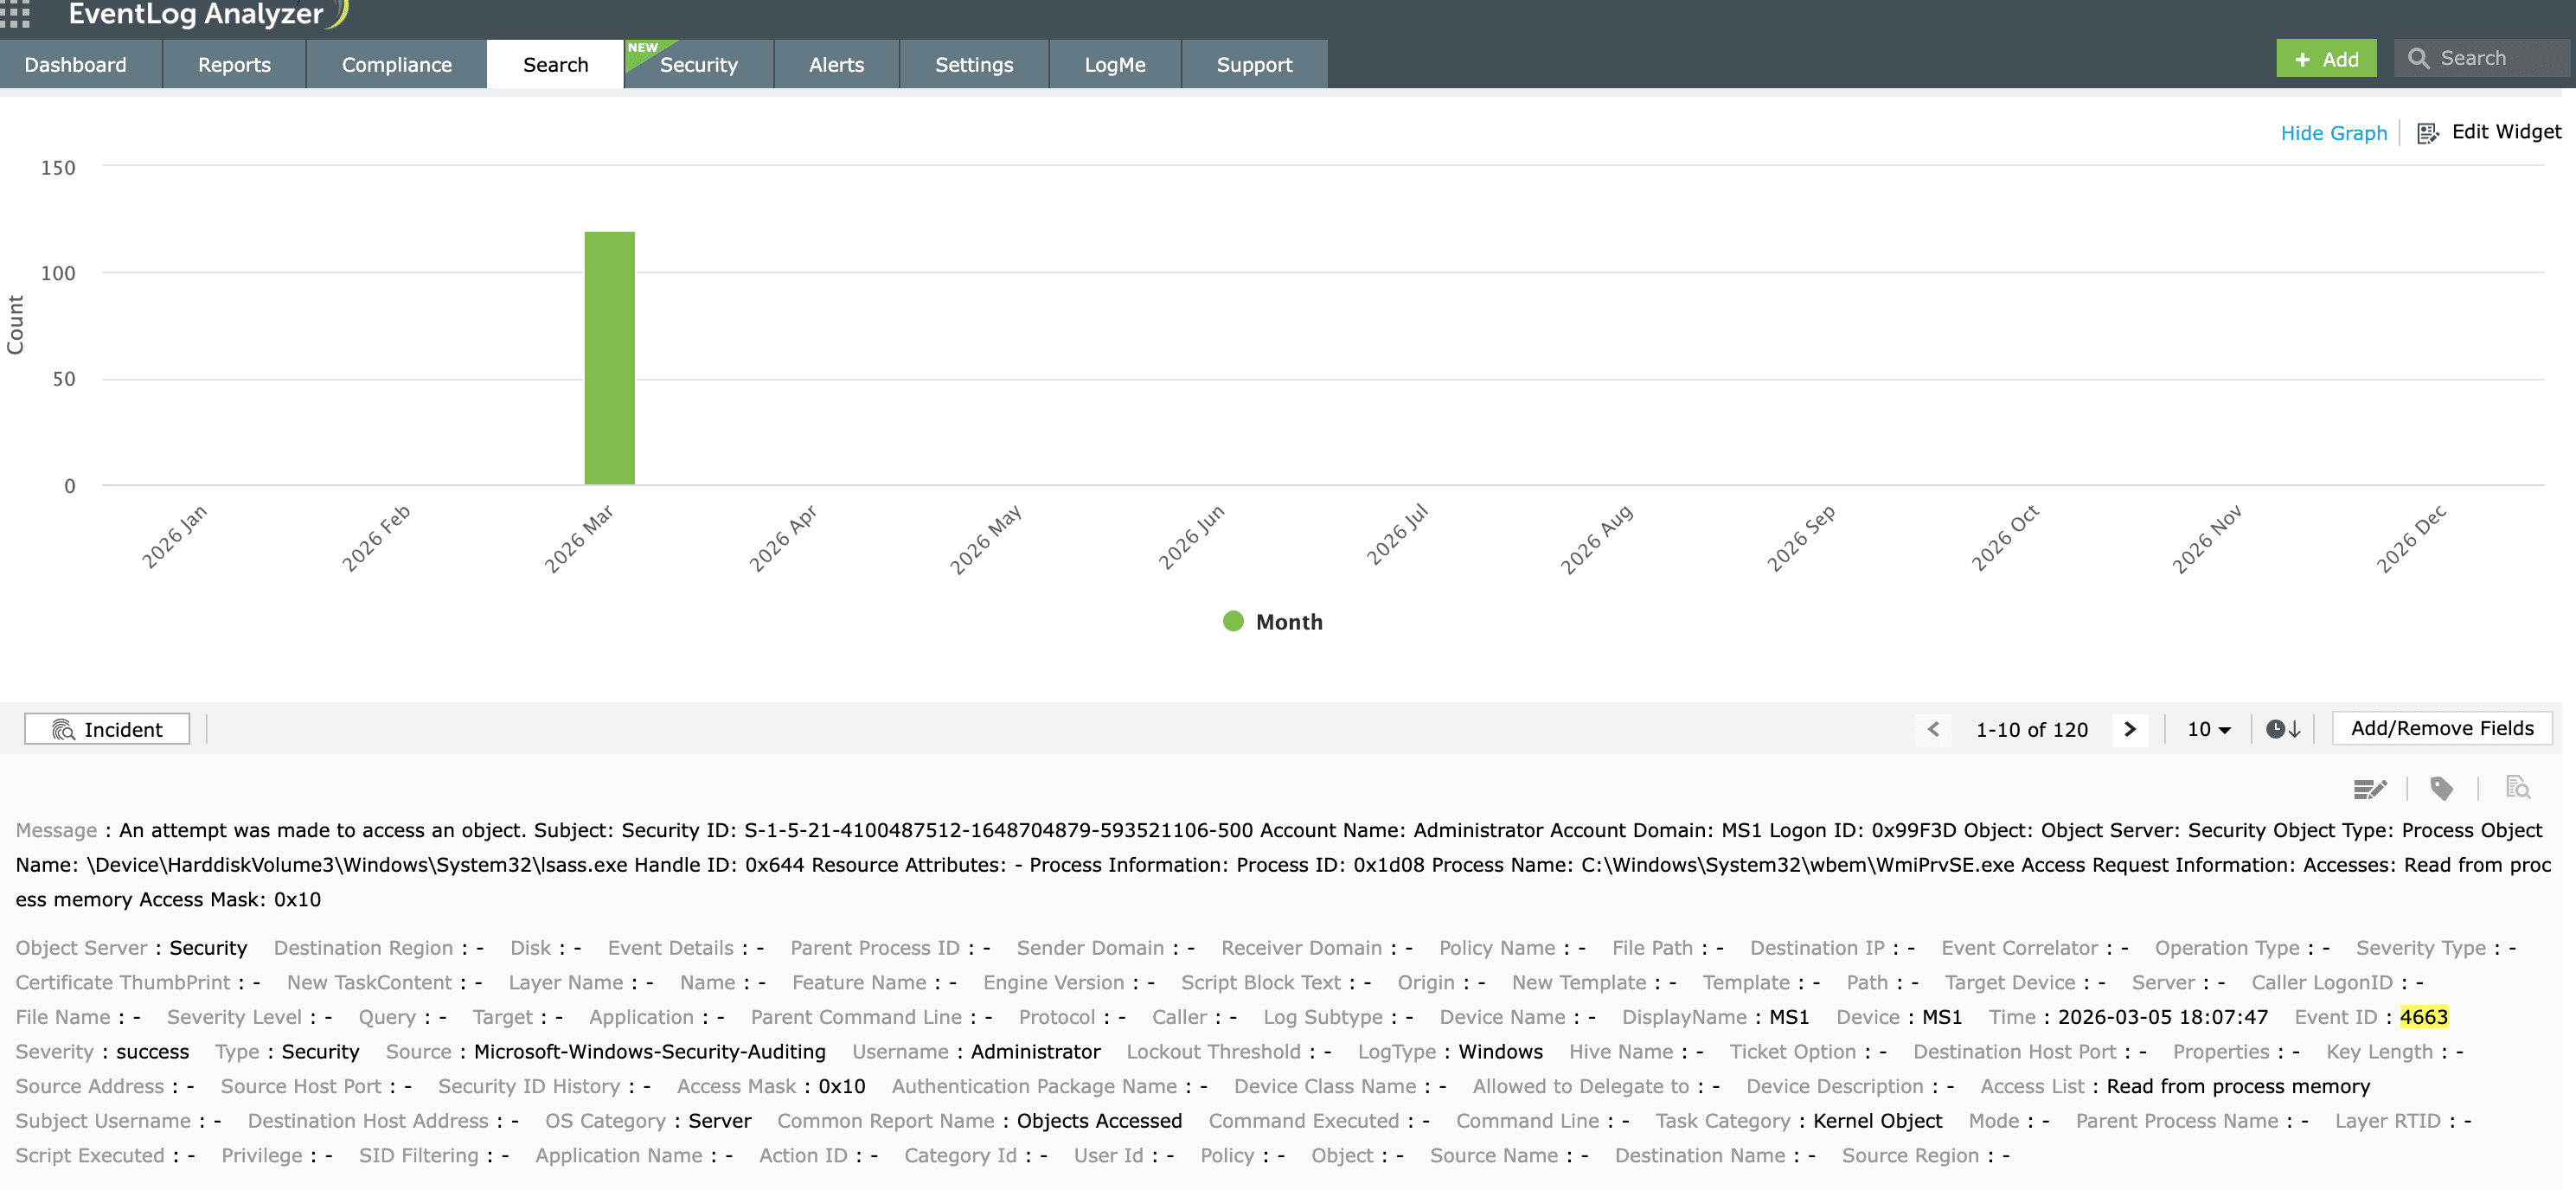
Task: Click the log details document search icon
Action: click(2518, 788)
